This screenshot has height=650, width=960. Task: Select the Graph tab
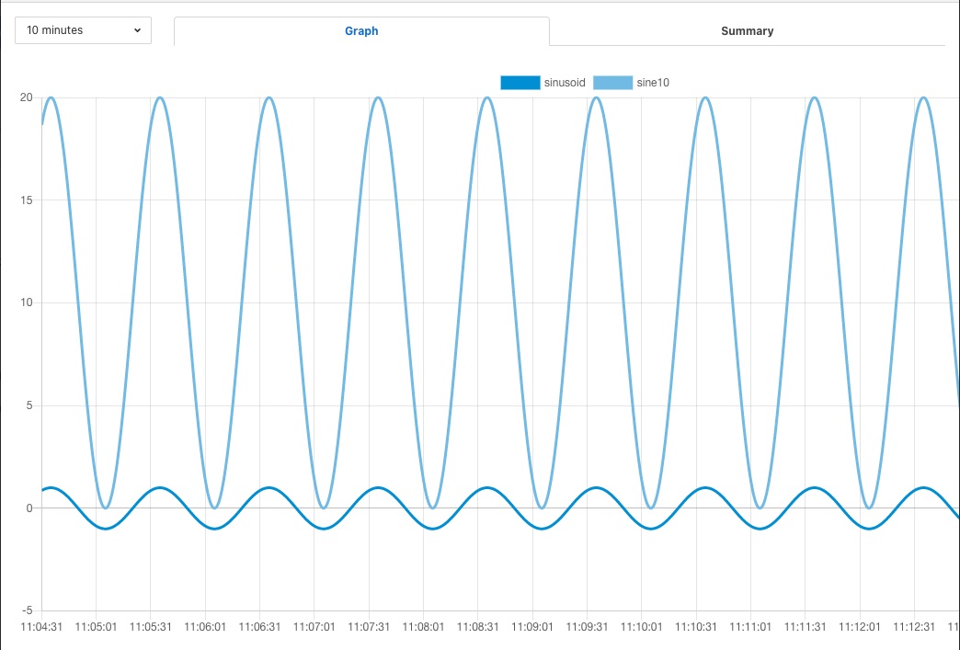coord(361,31)
